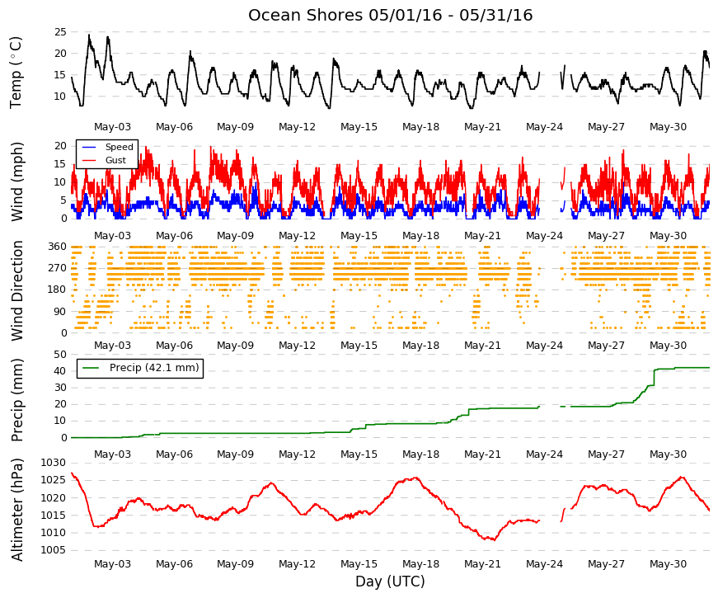Click the Wind (mph) axis label

coord(16,181)
